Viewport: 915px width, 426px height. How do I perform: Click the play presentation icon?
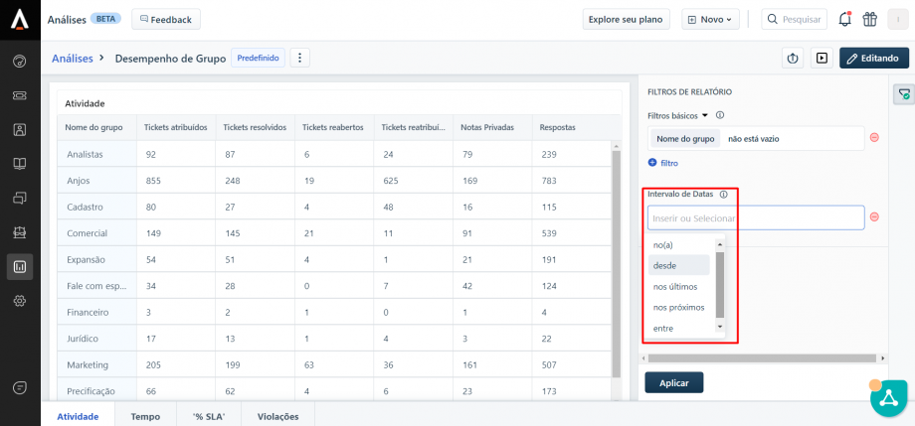pos(822,59)
